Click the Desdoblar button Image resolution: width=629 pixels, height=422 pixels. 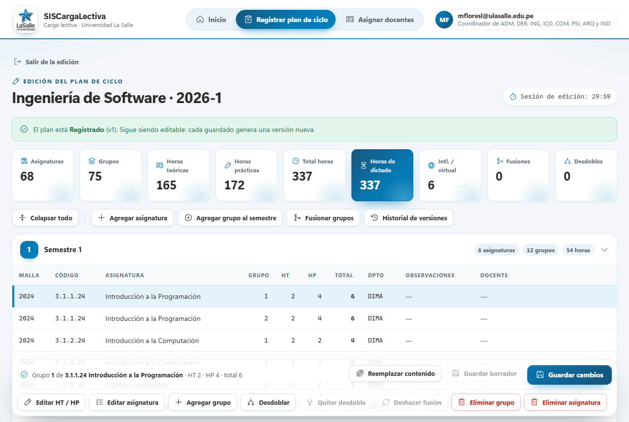268,402
